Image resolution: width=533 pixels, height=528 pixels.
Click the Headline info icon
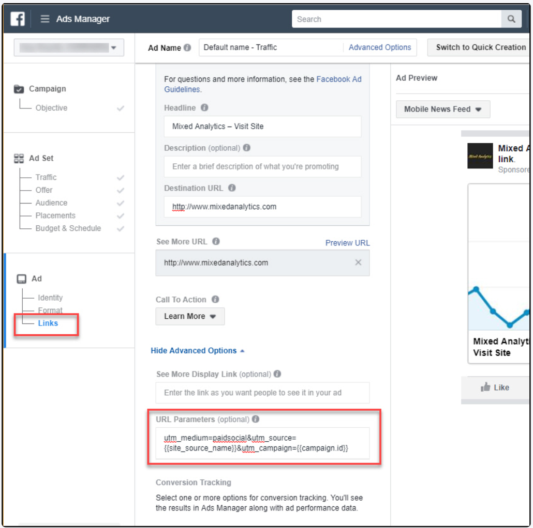204,107
